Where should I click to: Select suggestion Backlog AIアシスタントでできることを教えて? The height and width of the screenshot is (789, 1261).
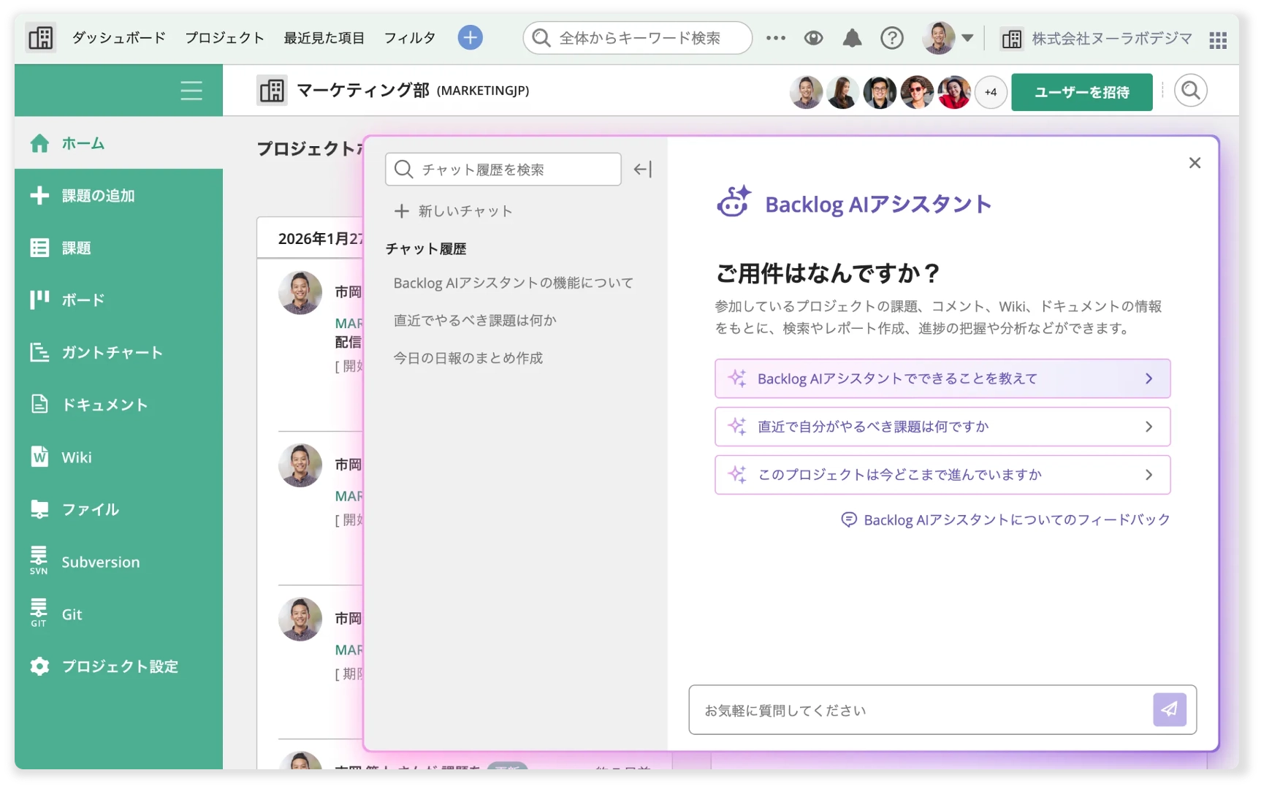point(942,378)
